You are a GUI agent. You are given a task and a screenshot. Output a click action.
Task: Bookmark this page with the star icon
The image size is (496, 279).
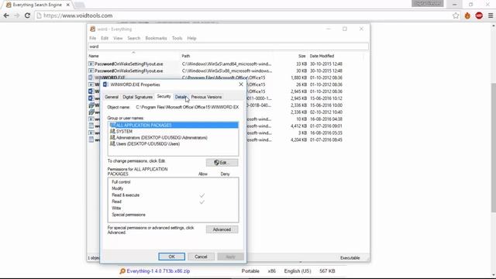coord(456,15)
